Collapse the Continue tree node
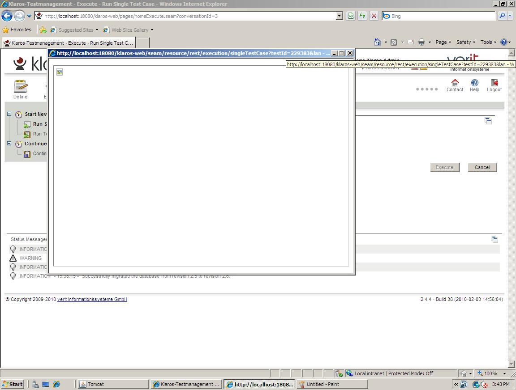The width and height of the screenshot is (516, 390). click(9, 144)
